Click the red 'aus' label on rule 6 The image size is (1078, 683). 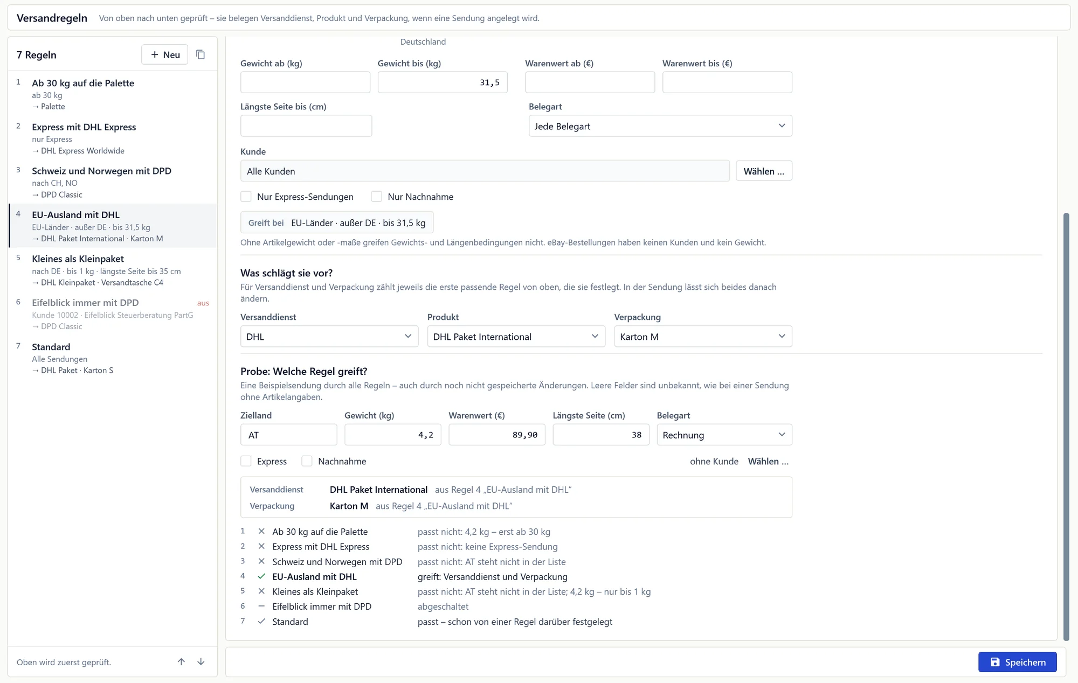pos(203,303)
